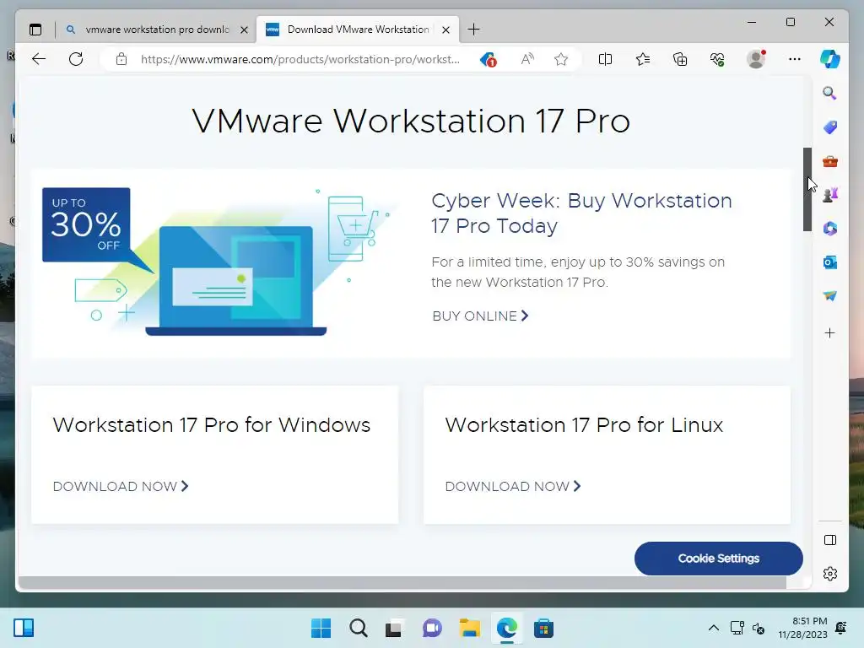Open sidebar Search icon
Viewport: 864px width, 648px height.
pyautogui.click(x=830, y=93)
